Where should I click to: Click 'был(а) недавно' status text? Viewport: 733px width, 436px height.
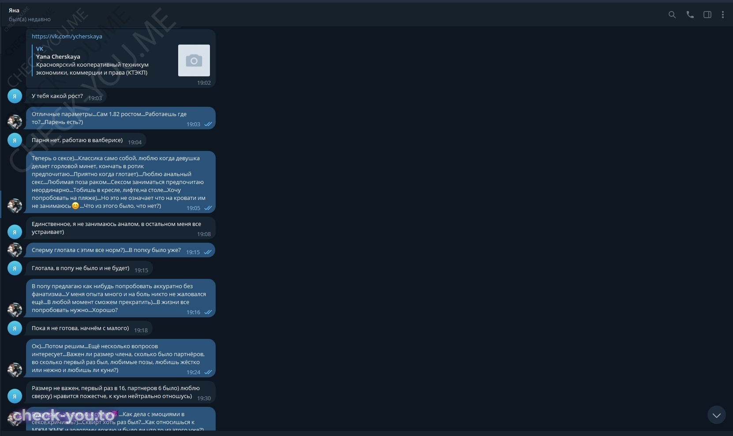(x=30, y=19)
